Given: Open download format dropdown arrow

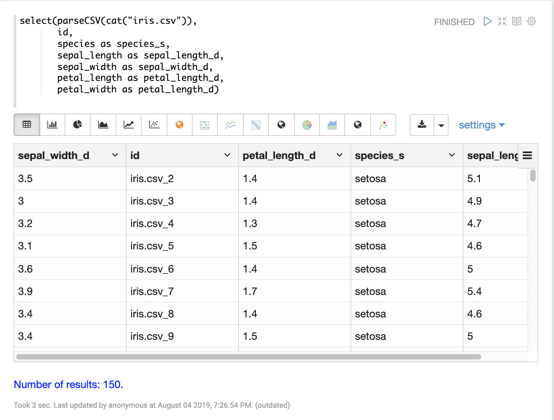Looking at the screenshot, I should click(441, 125).
